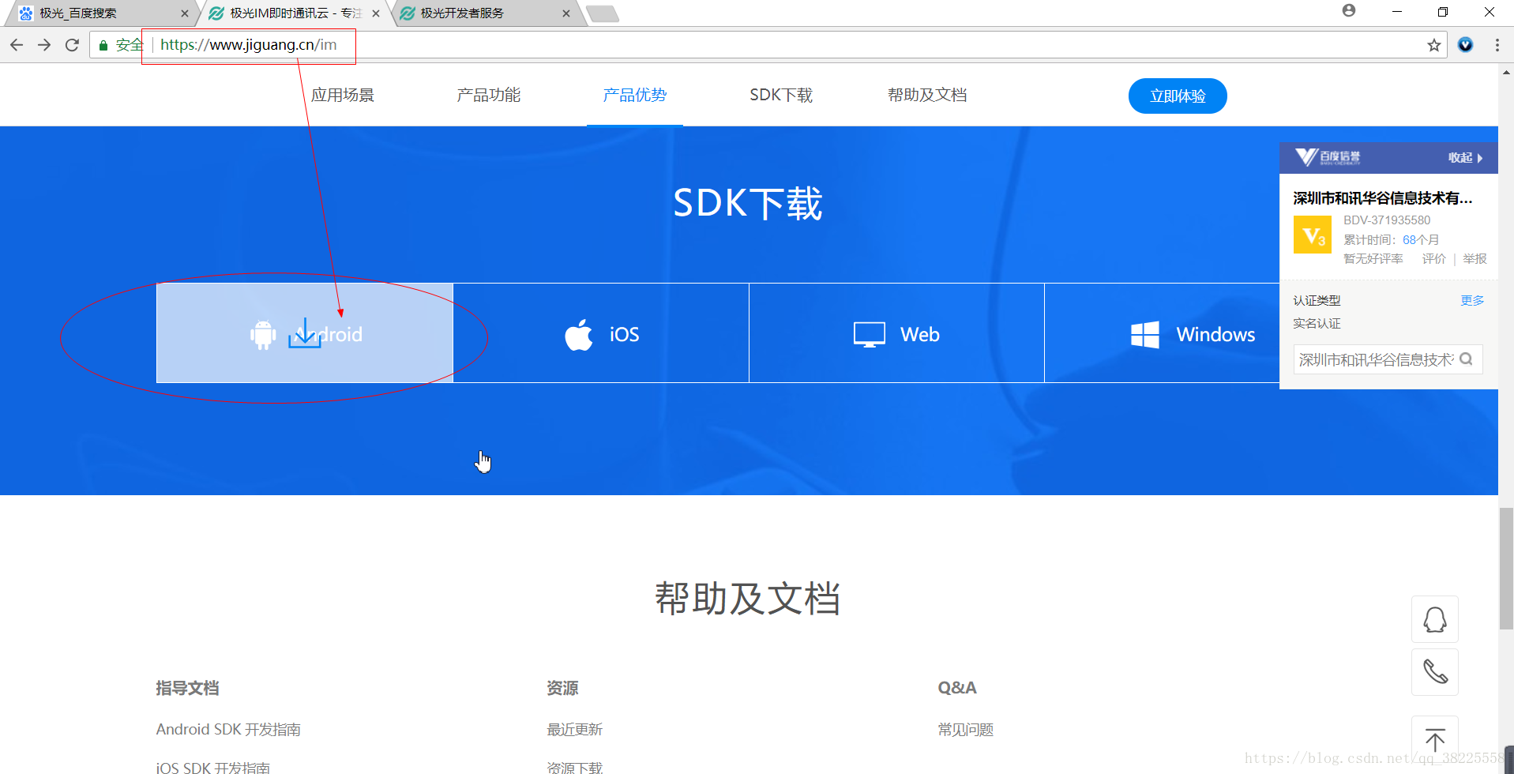
Task: Click the yellow V3 credit badge
Action: pyautogui.click(x=1312, y=235)
